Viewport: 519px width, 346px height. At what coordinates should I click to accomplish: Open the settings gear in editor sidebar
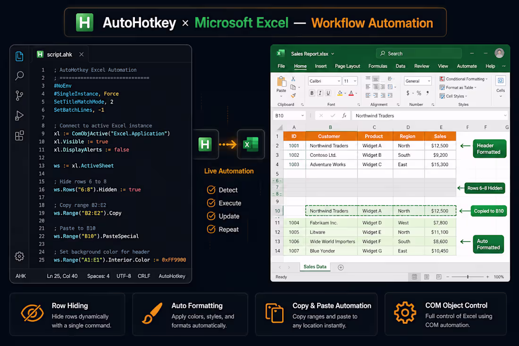pos(19,256)
